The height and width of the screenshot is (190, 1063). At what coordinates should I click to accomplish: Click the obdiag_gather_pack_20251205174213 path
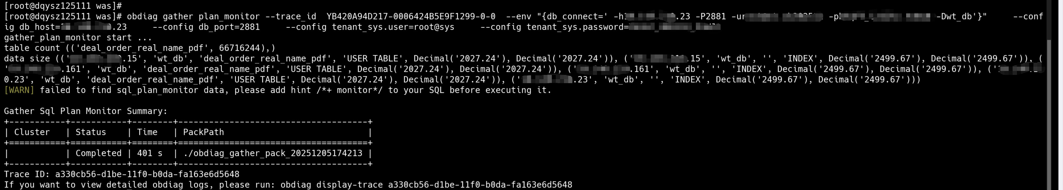coord(272,153)
